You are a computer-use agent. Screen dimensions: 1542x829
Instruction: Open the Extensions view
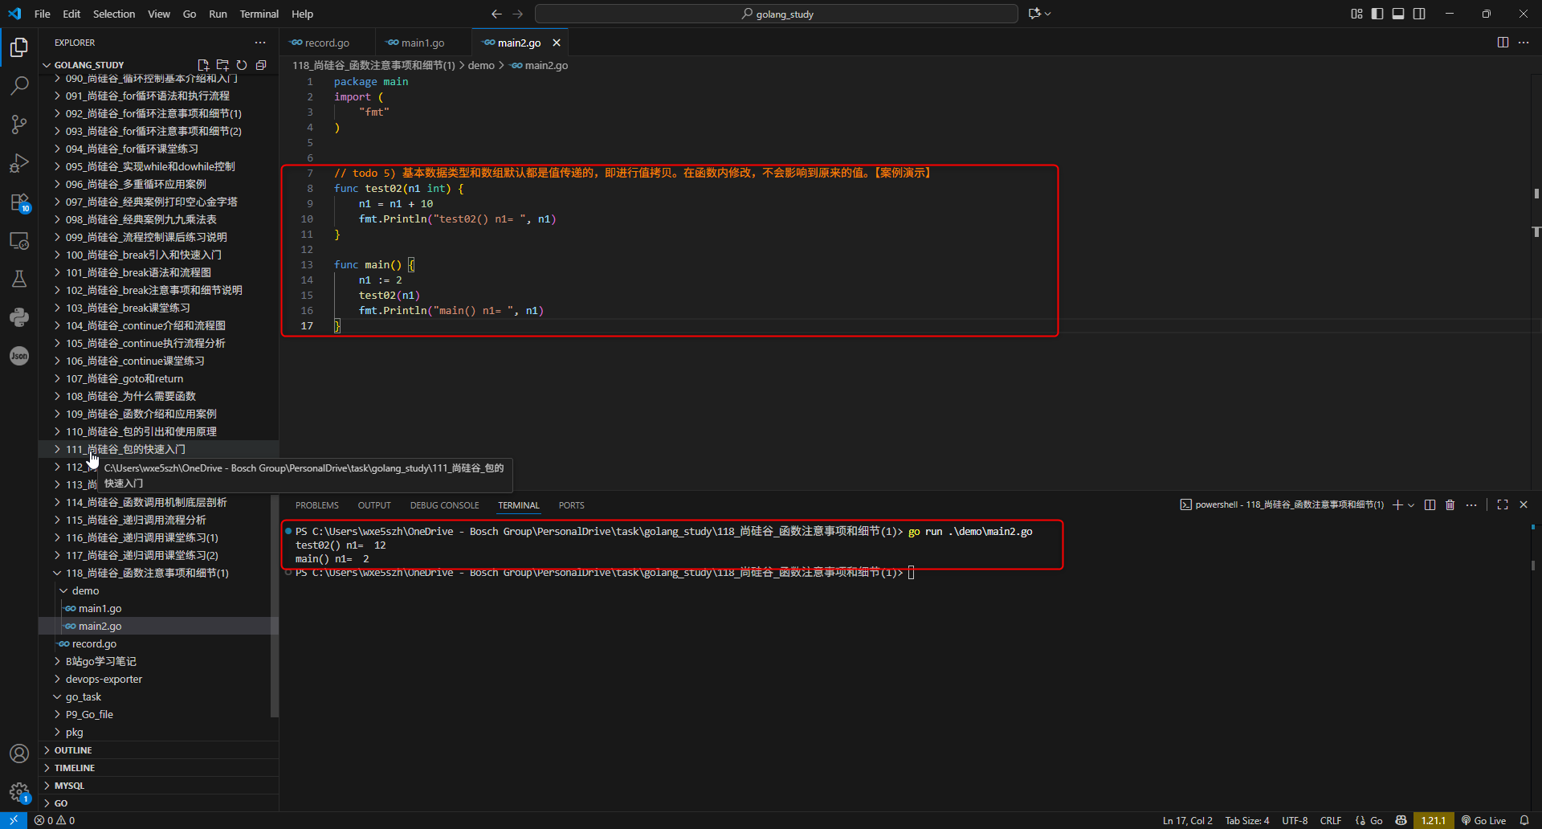click(x=19, y=202)
